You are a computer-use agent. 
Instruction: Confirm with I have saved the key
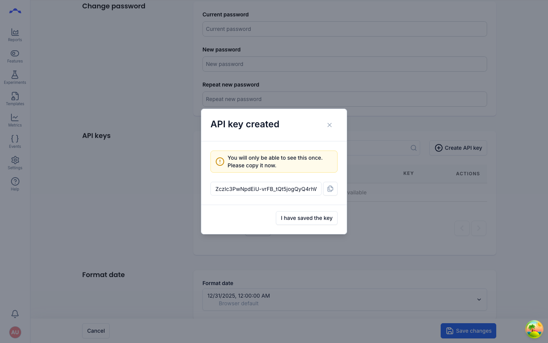(307, 218)
